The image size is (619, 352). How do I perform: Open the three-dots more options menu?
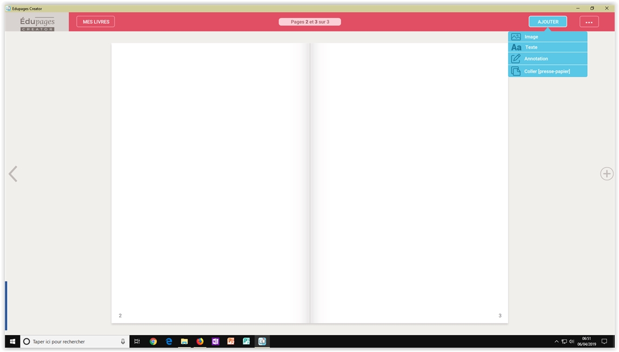pos(589,22)
